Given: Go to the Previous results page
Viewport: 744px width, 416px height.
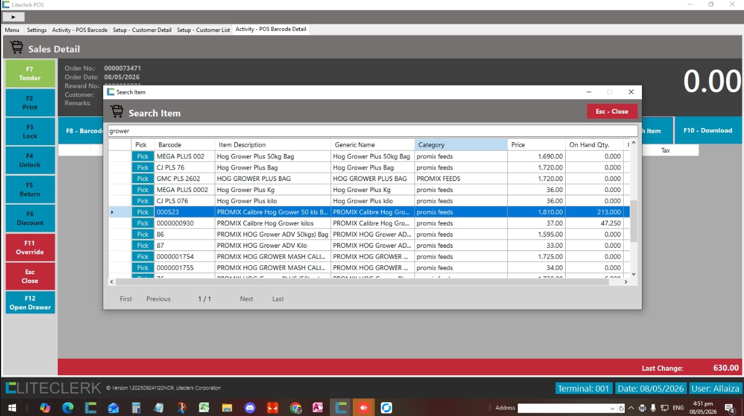Looking at the screenshot, I should [x=158, y=299].
